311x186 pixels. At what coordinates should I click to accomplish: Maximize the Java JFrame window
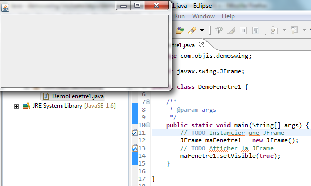coord(137,5)
